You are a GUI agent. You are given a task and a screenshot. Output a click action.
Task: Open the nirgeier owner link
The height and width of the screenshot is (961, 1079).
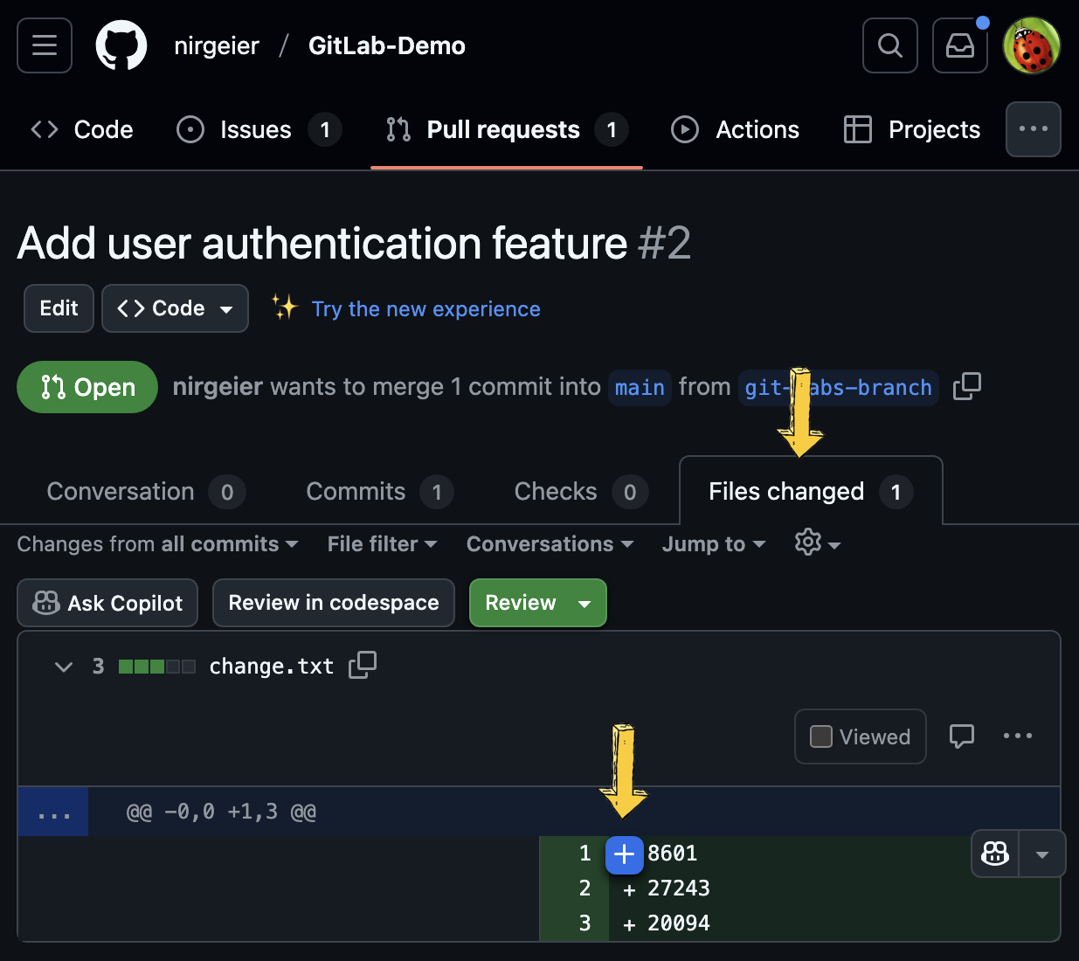click(x=217, y=45)
